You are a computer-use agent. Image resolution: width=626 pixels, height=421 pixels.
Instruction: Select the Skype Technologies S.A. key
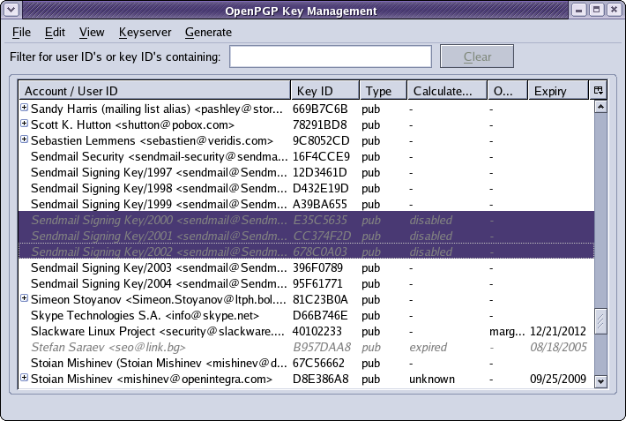(306, 315)
